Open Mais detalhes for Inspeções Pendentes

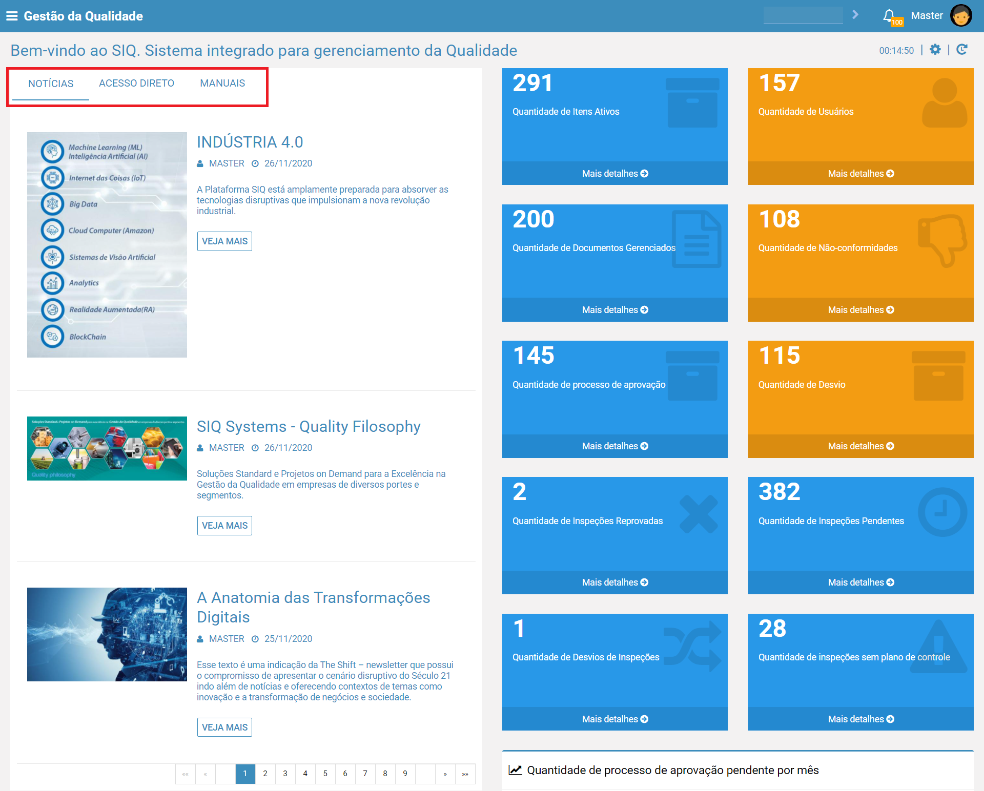pyautogui.click(x=861, y=582)
